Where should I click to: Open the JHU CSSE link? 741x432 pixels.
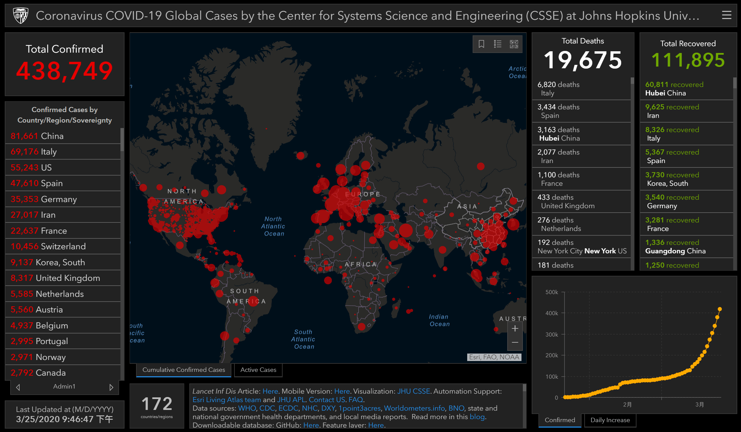point(414,391)
